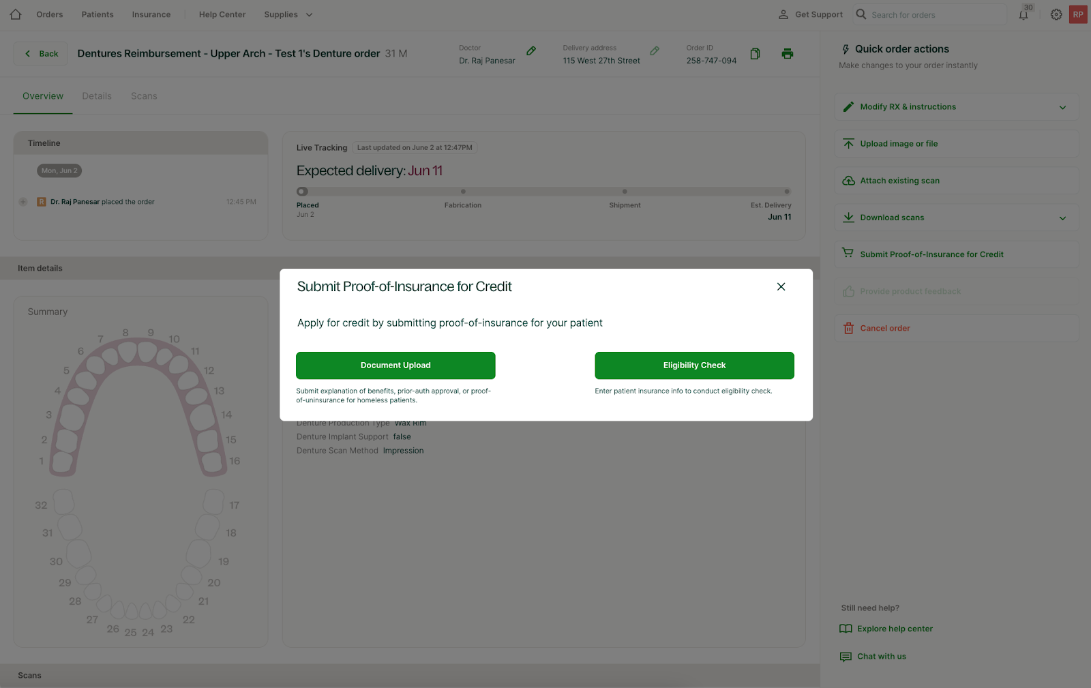Copy the order ID icon
The image size is (1091, 688).
click(755, 54)
